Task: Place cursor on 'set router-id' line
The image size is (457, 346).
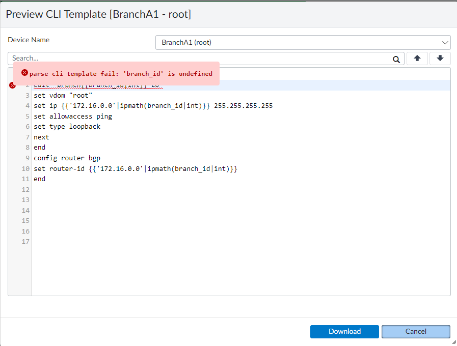Action: (x=136, y=168)
